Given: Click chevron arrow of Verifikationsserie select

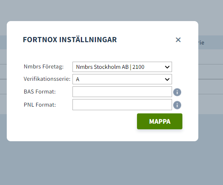Looking at the screenshot, I should point(167,79).
